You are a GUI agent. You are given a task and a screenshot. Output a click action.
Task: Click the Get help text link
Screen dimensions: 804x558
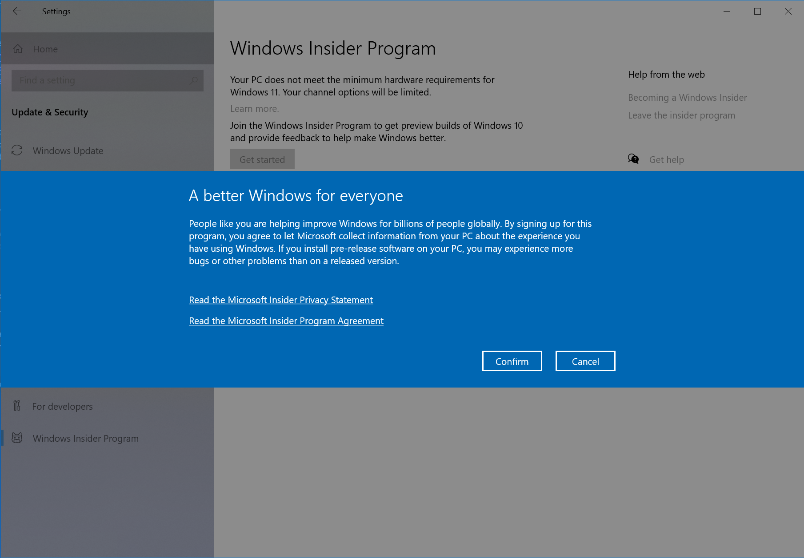(666, 160)
